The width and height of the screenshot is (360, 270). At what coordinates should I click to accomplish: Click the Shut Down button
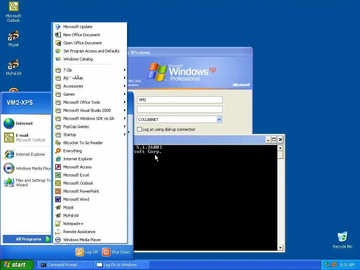pyautogui.click(x=116, y=252)
